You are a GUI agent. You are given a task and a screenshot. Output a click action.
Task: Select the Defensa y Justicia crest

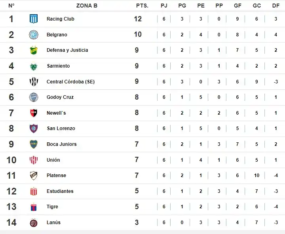34,50
